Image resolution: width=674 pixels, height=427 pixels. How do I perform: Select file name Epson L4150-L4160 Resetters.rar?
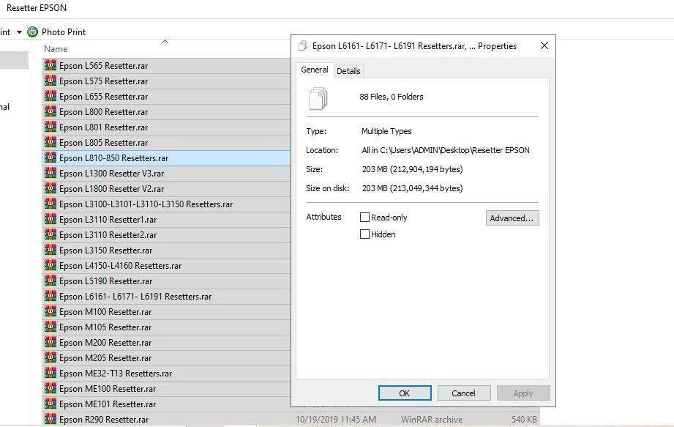120,266
